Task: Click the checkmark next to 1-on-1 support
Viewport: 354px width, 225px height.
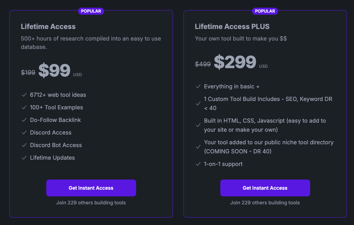Action: (x=198, y=164)
